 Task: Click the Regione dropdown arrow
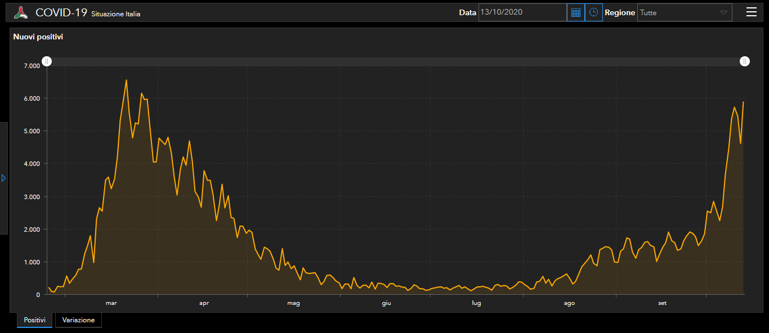click(723, 12)
